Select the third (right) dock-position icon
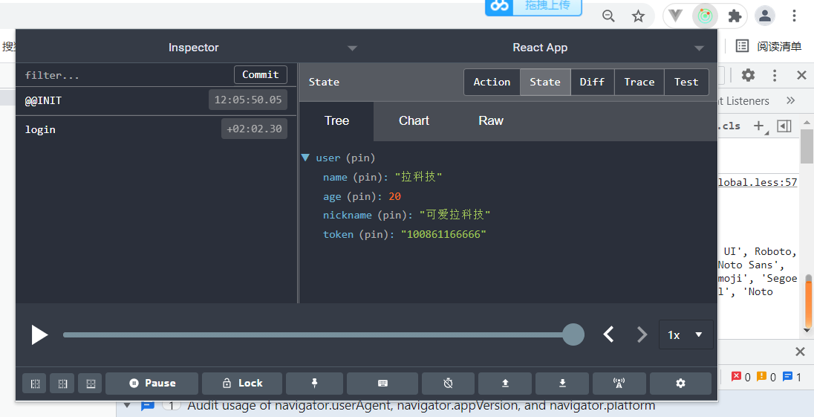This screenshot has width=814, height=417. pyautogui.click(x=91, y=384)
